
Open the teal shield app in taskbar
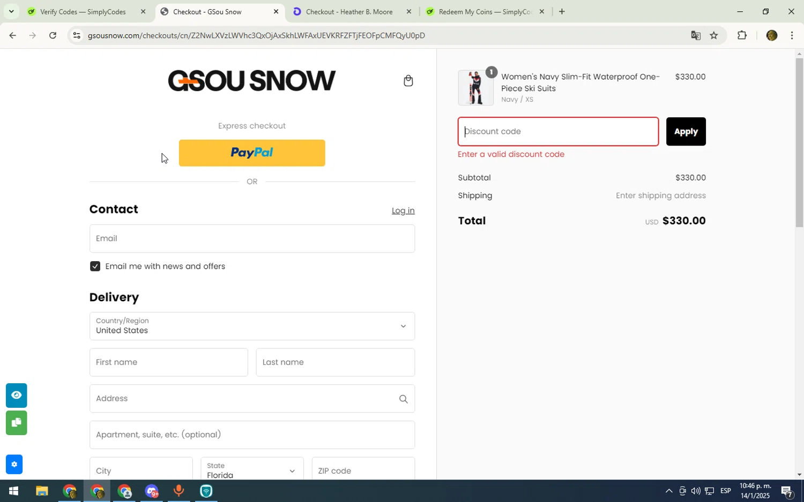(206, 491)
